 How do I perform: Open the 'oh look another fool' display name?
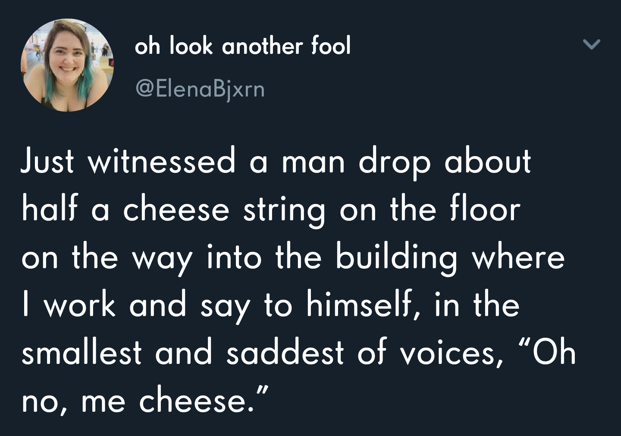[x=243, y=46]
